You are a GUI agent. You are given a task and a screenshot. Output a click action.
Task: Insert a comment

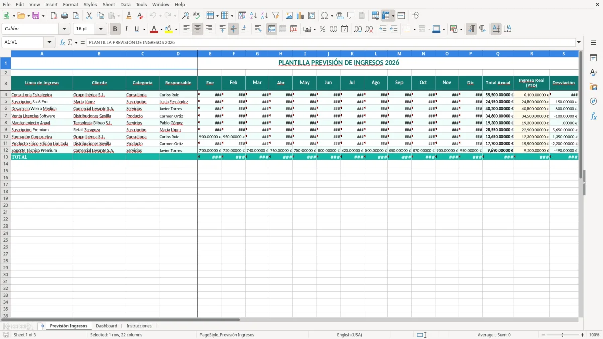point(351,16)
